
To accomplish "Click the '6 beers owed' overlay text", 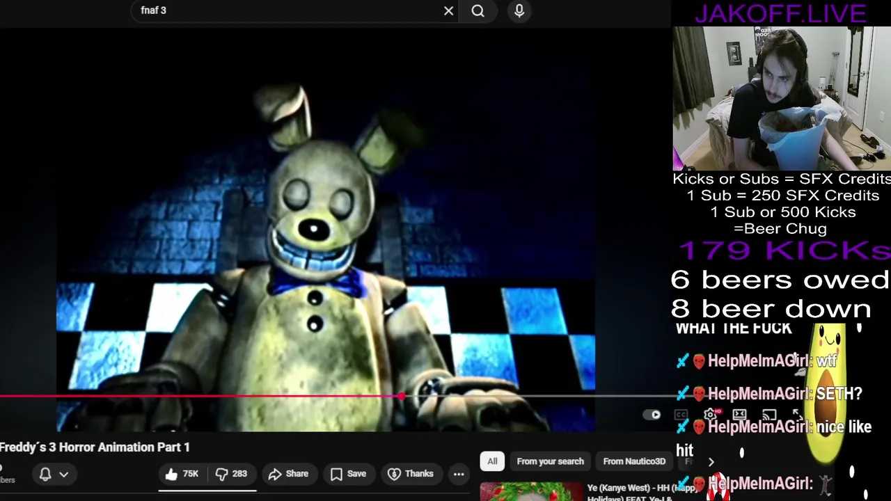I will coord(780,280).
